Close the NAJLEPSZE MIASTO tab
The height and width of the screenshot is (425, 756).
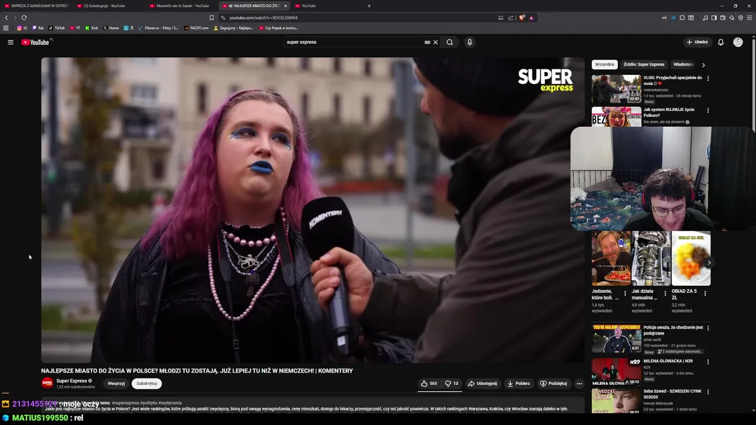285,6
